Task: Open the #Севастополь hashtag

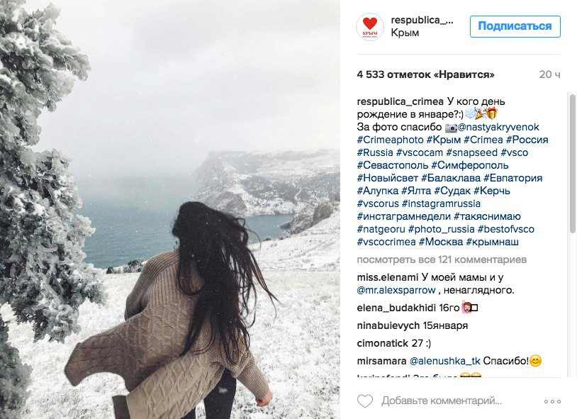Action: [393, 165]
